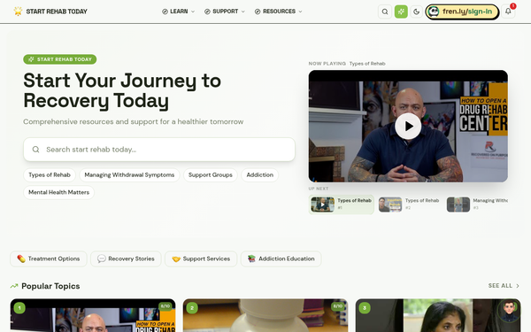Expand the Support menu
The width and height of the screenshot is (531, 332).
(225, 12)
